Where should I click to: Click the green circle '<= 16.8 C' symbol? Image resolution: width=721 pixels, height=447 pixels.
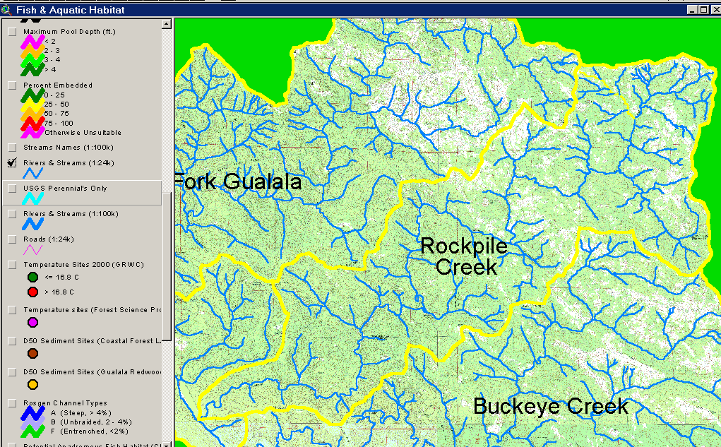coord(32,278)
